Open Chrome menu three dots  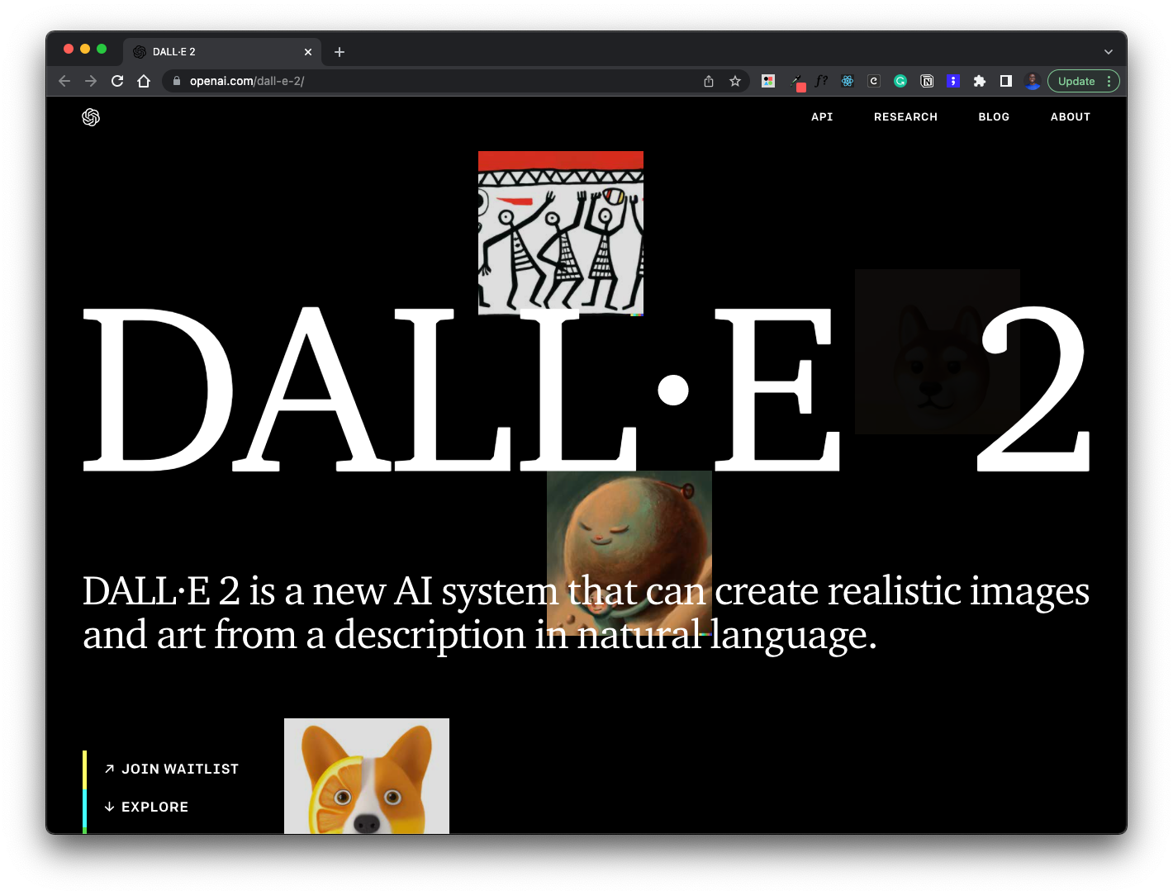(x=1109, y=81)
